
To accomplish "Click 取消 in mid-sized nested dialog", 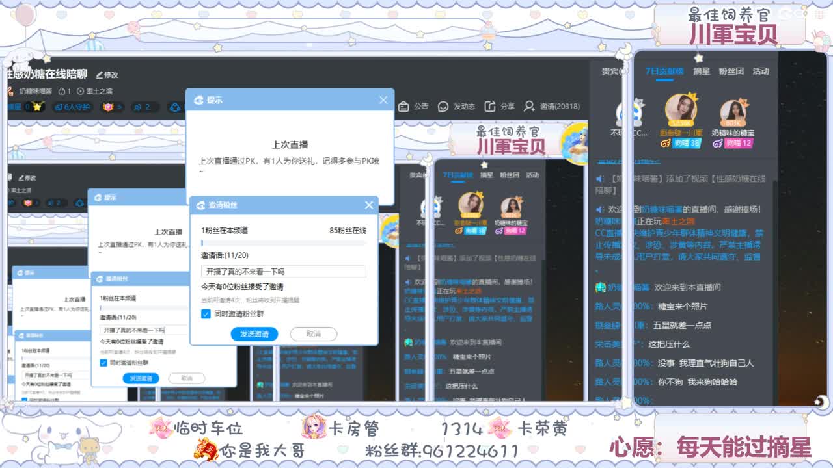I will pyautogui.click(x=187, y=378).
